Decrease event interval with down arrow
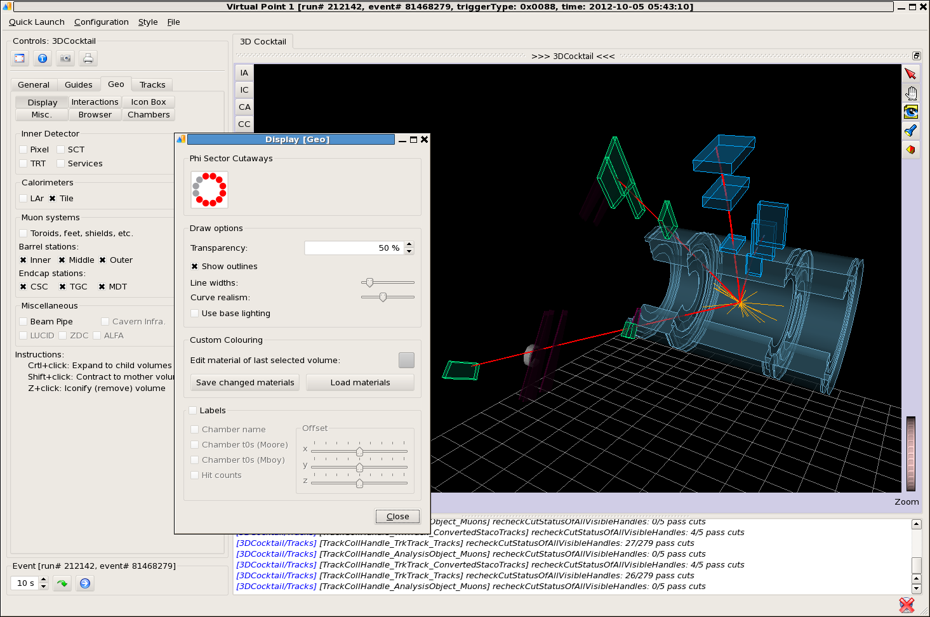This screenshot has height=617, width=930. [44, 587]
